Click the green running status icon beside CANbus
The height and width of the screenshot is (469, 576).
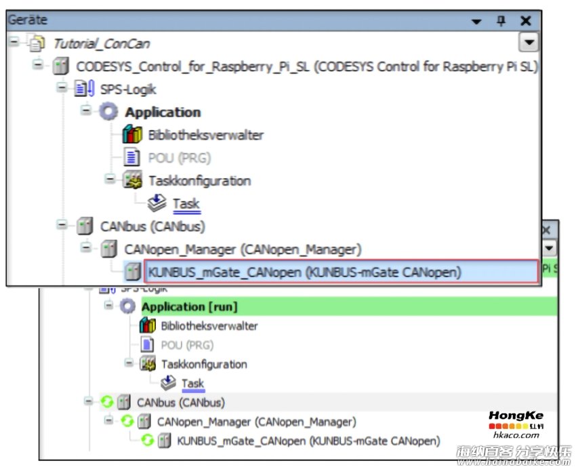point(107,402)
